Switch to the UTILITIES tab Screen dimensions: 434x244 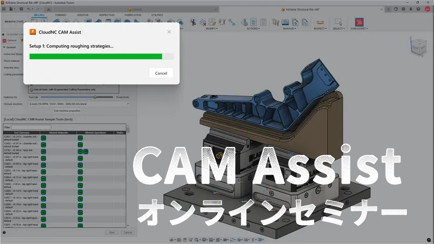pyautogui.click(x=157, y=15)
